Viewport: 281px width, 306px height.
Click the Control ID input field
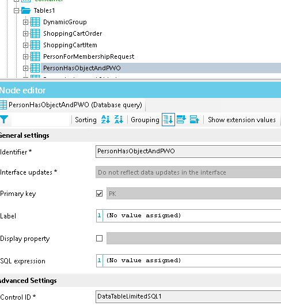[188, 297]
